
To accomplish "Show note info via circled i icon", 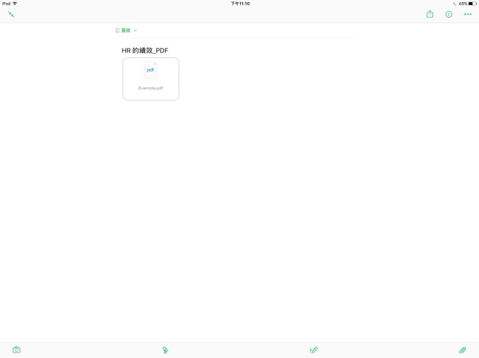I will click(x=449, y=14).
